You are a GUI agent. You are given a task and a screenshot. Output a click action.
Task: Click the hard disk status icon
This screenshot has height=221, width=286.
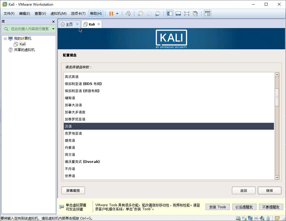(238, 218)
